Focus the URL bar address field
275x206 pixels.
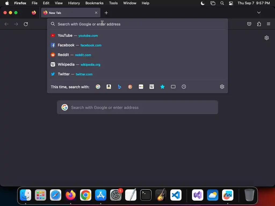pos(137,24)
